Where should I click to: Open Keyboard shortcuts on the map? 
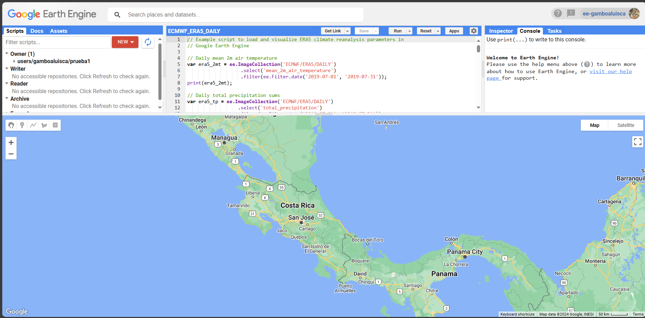[x=517, y=314]
